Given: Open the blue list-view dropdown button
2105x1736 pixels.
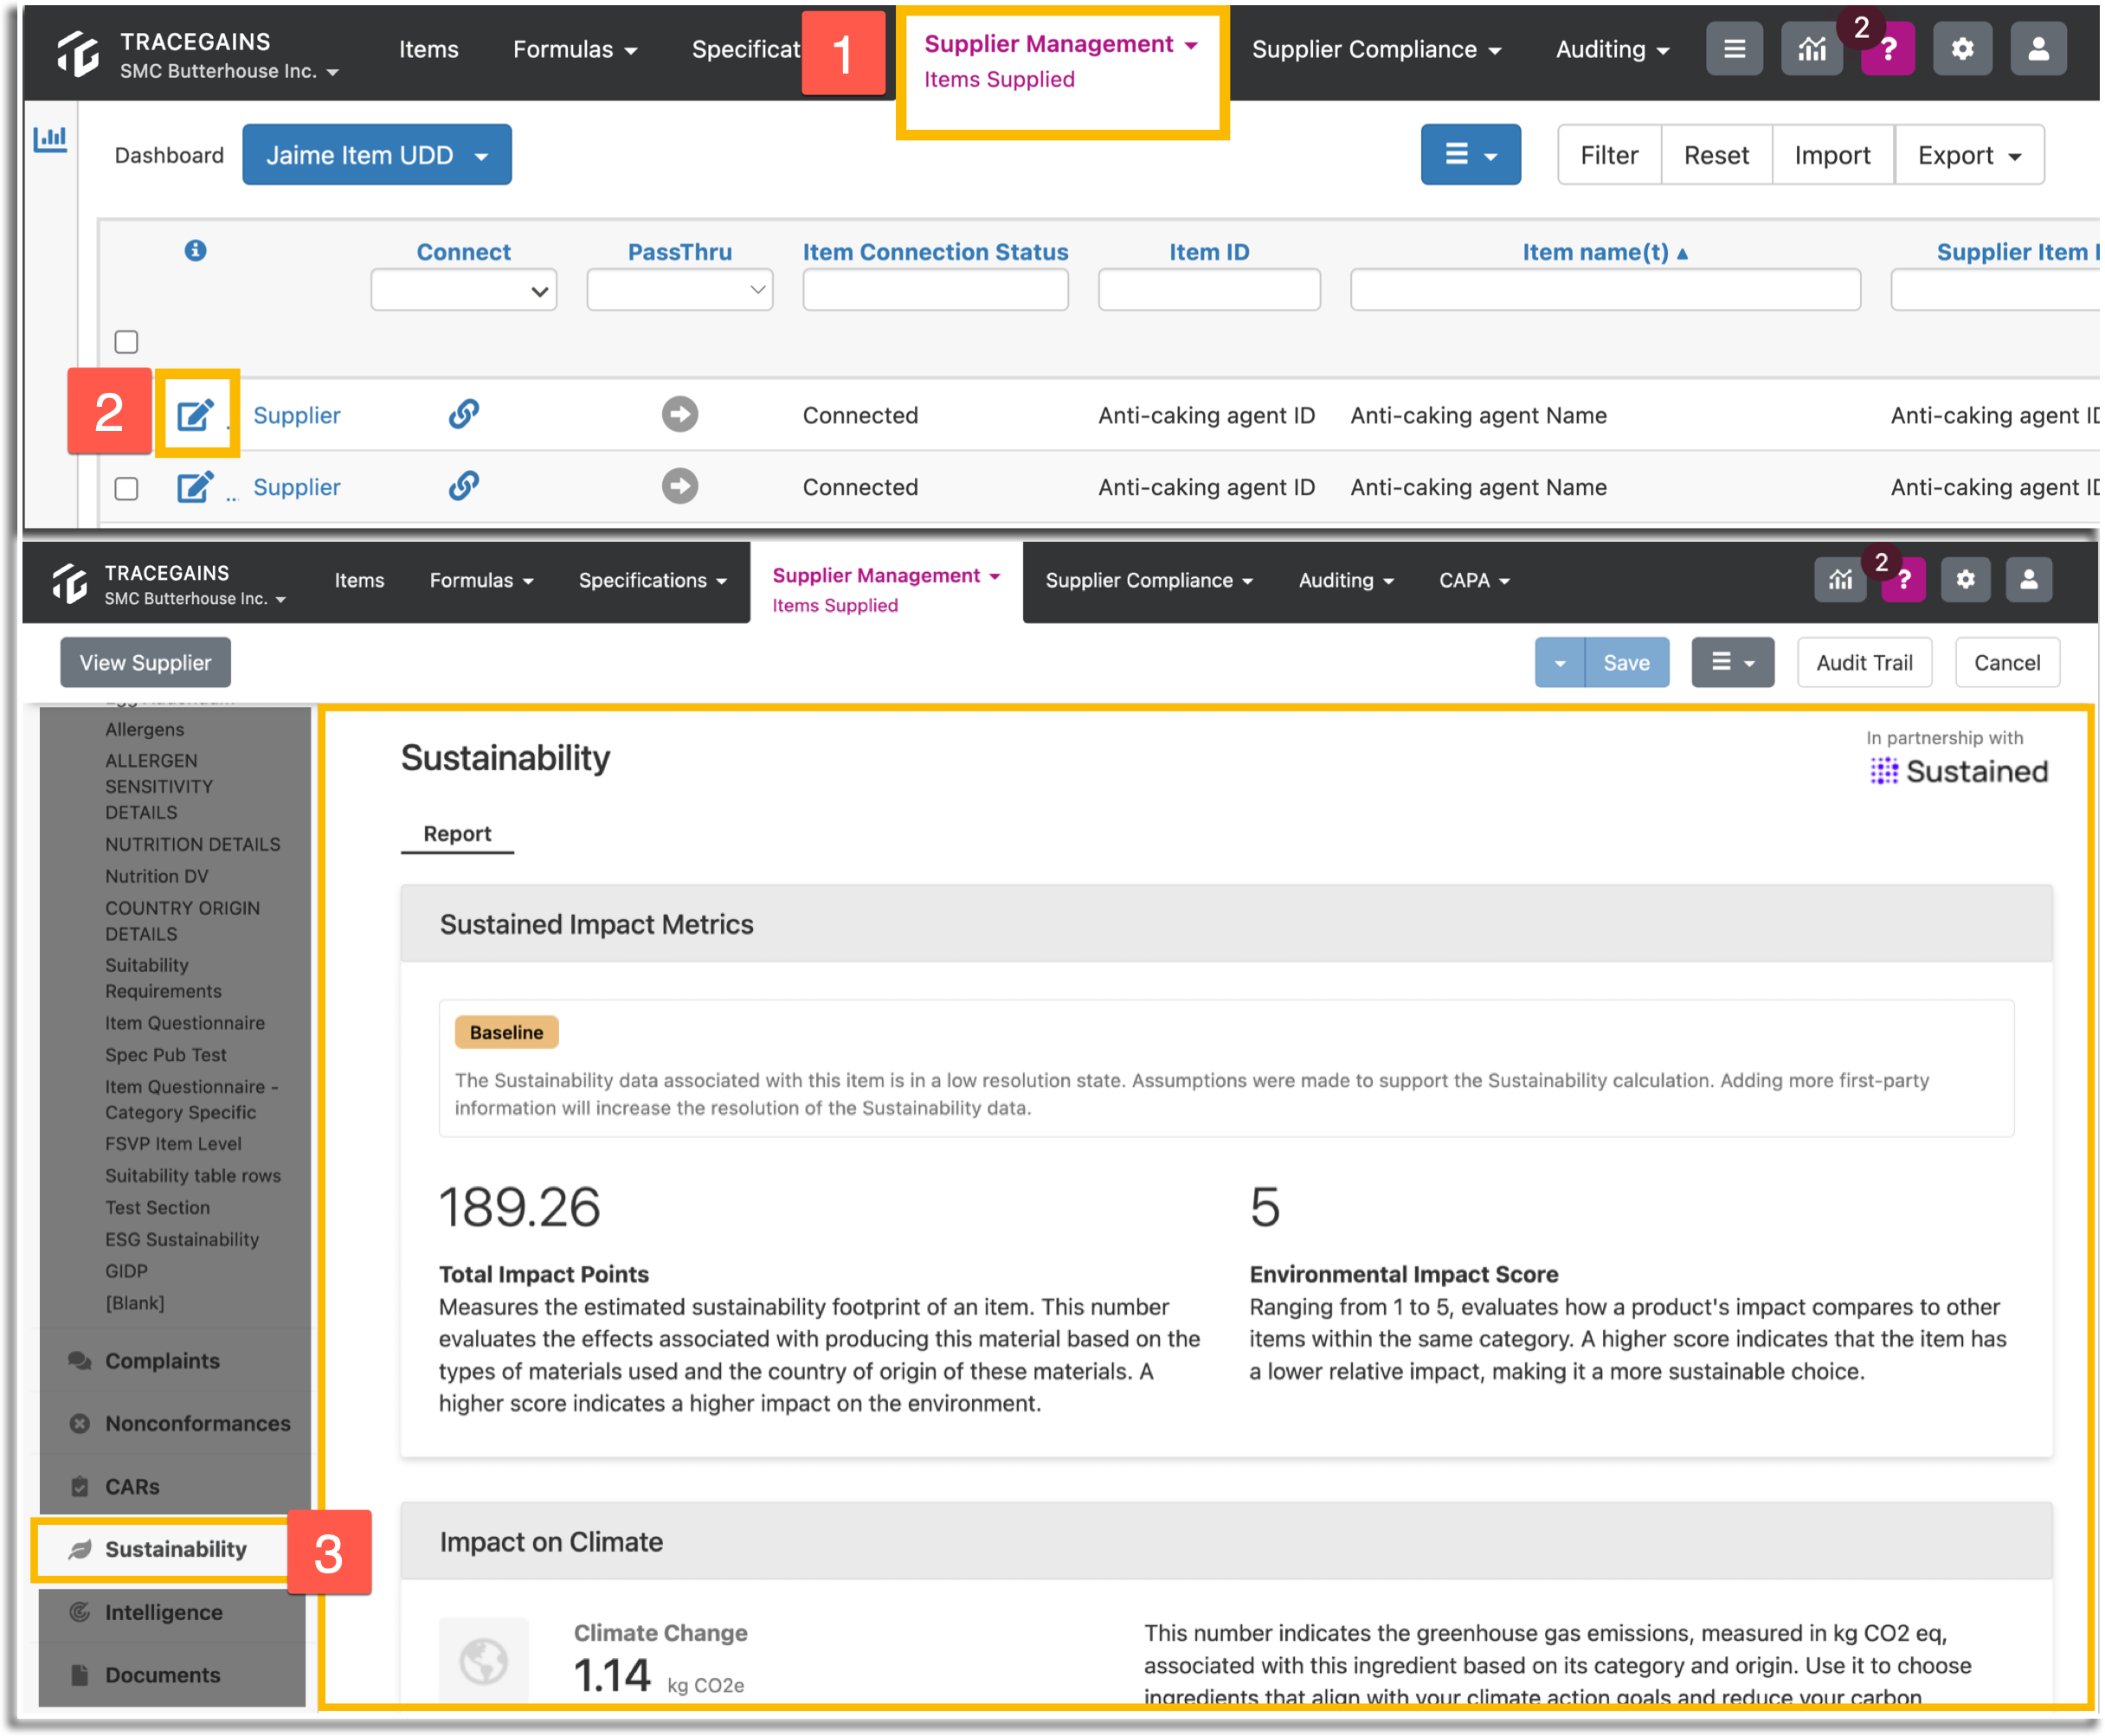Looking at the screenshot, I should click(x=1471, y=155).
